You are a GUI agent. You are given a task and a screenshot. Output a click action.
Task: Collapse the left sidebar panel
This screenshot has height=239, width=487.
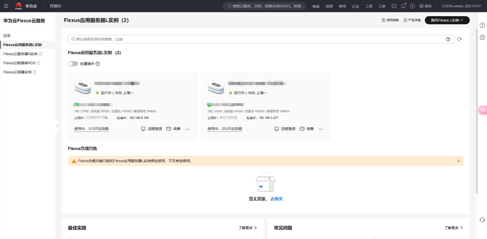(x=57, y=126)
